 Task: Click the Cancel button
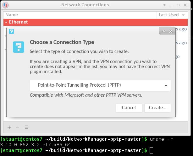[x=129, y=108]
